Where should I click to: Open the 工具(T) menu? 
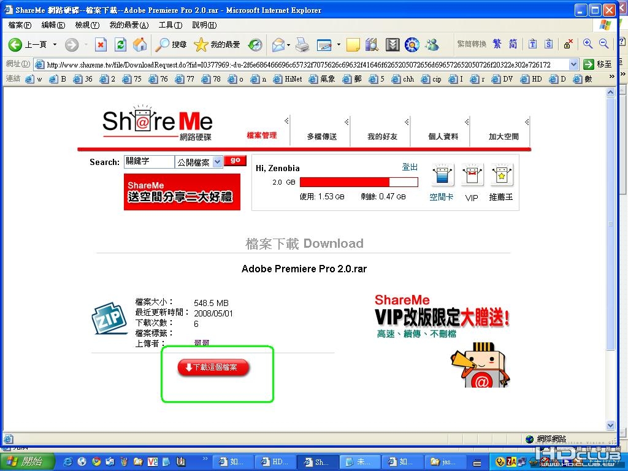click(170, 25)
